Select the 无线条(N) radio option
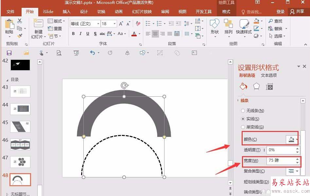 pos(253,111)
